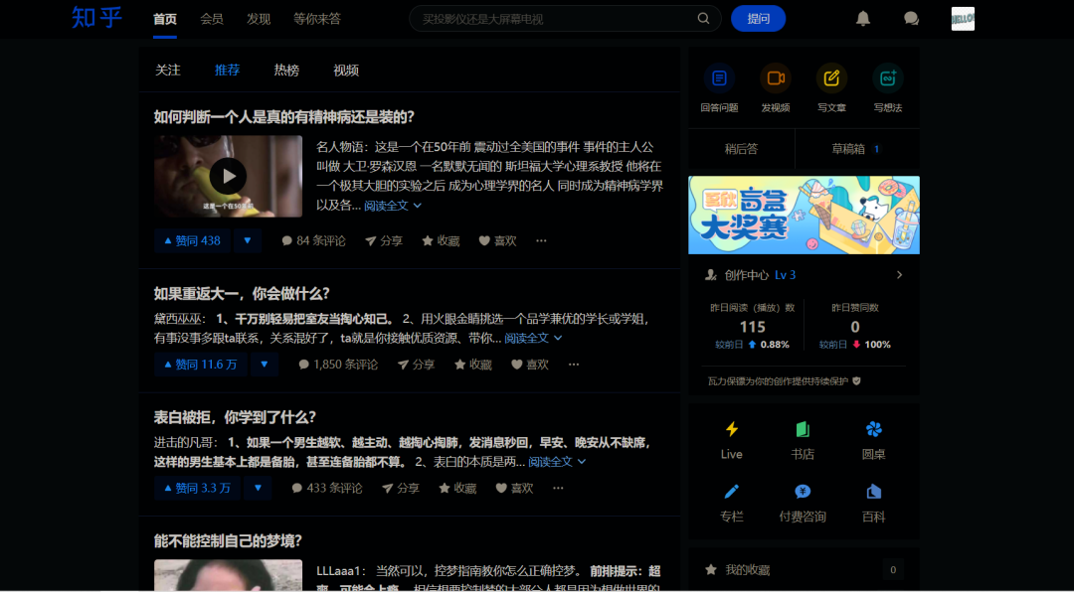
Task: Share the 重返大一 post
Action: 416,365
